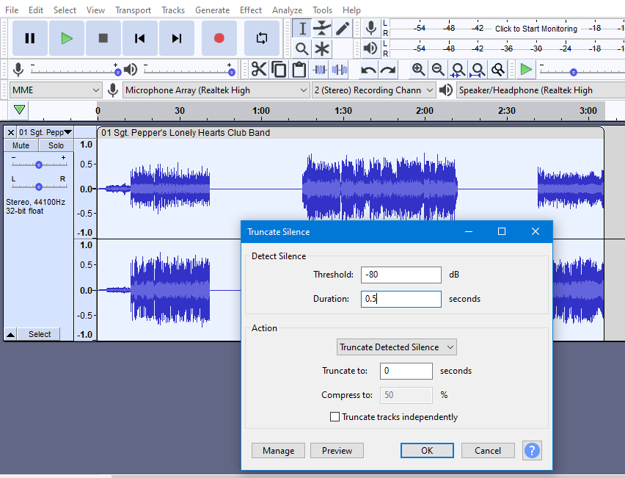Skip to end of the track
The width and height of the screenshot is (625, 478).
pyautogui.click(x=177, y=38)
